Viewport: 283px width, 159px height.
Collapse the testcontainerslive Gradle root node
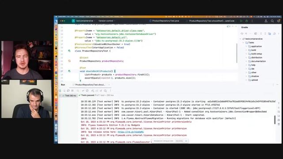[241, 39]
